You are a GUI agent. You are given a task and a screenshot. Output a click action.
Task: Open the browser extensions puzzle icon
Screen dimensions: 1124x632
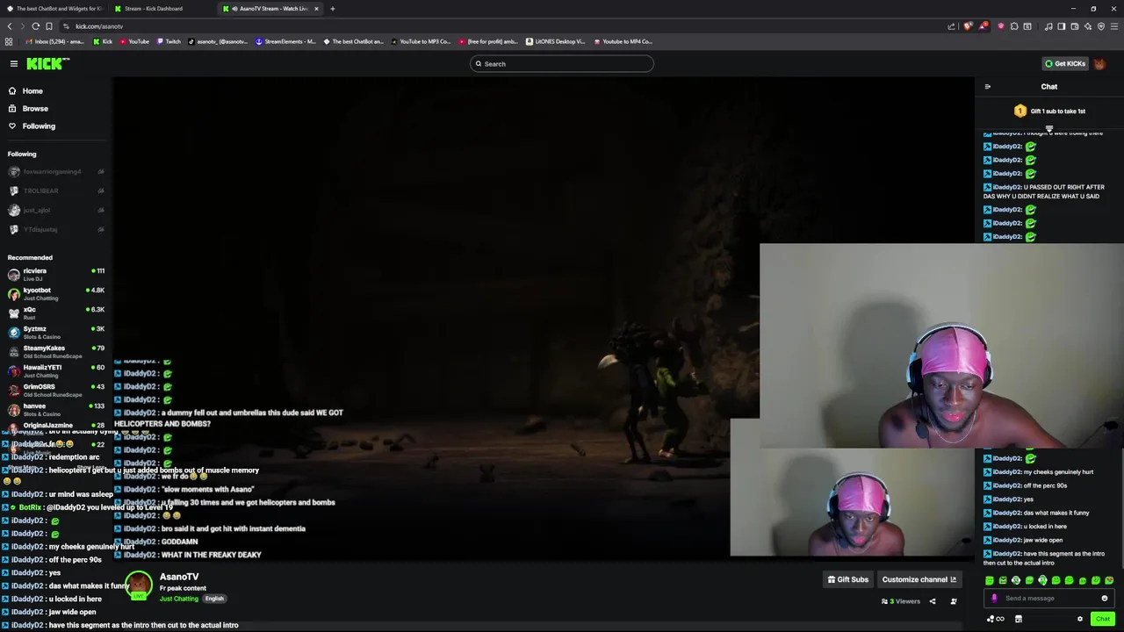coord(1014,26)
